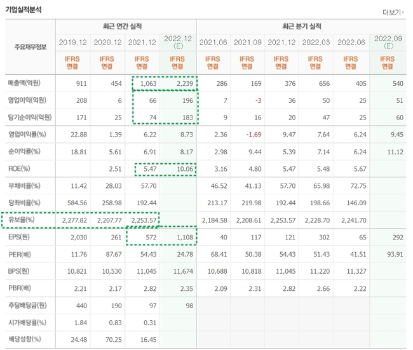
Task: Select the 매출액(억원) row label
Action: (x=24, y=83)
